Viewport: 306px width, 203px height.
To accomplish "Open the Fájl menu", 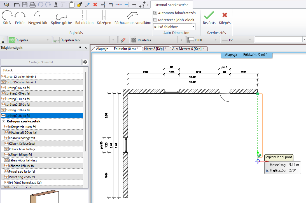I will (x=6, y=5).
